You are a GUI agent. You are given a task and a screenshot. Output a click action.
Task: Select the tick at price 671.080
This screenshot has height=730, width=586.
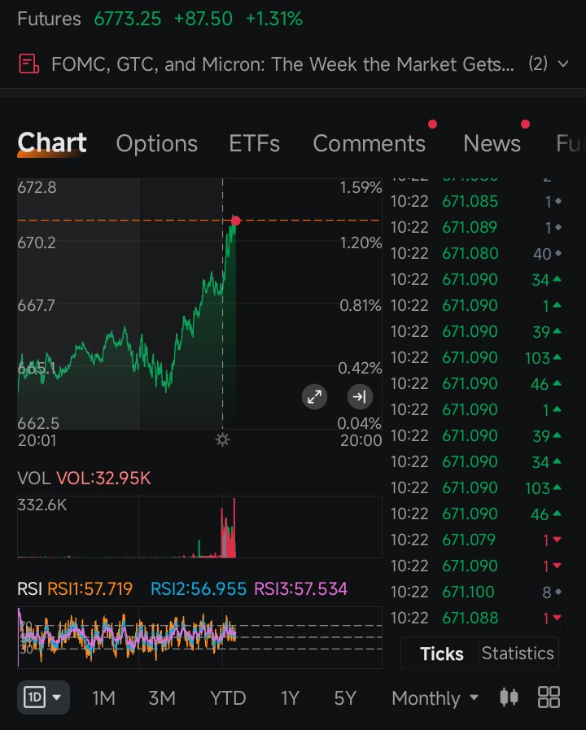point(476,254)
